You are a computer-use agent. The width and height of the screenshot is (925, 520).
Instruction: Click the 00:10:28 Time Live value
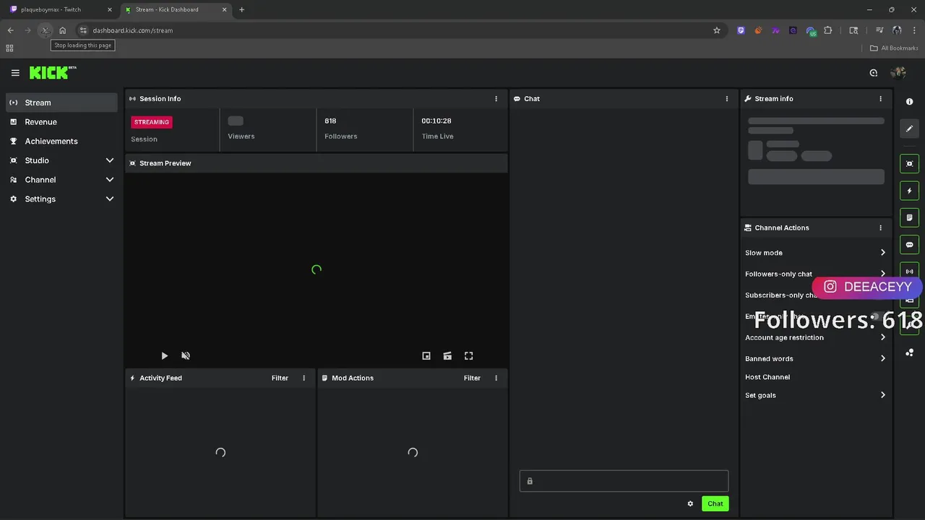click(x=436, y=121)
